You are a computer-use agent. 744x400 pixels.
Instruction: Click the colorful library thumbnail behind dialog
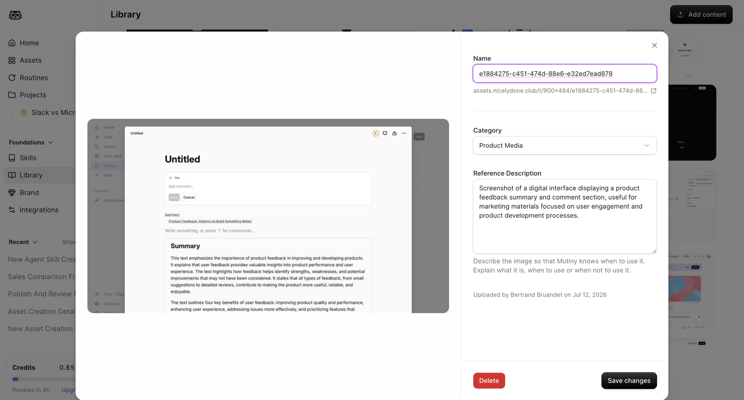pyautogui.click(x=684, y=288)
